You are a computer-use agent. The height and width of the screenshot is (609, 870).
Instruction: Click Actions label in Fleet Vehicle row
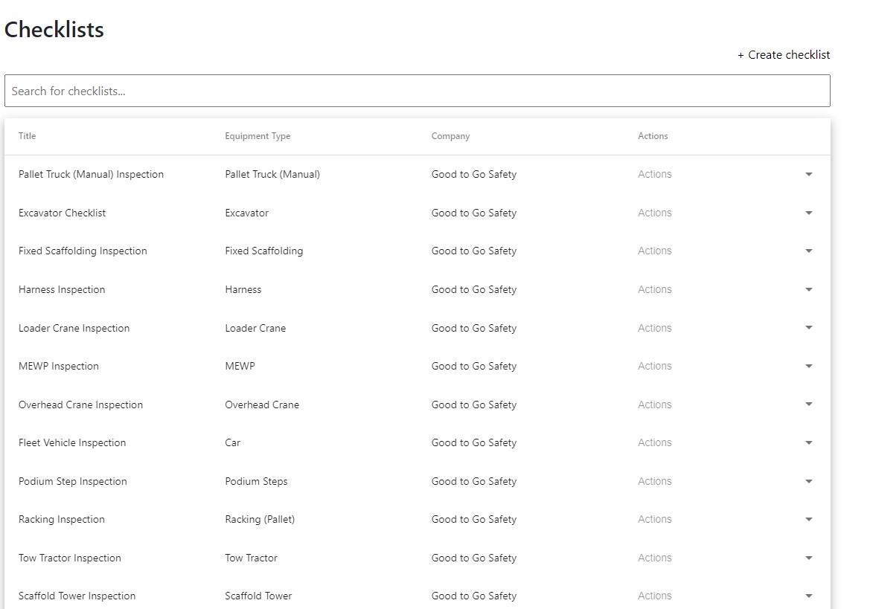655,442
